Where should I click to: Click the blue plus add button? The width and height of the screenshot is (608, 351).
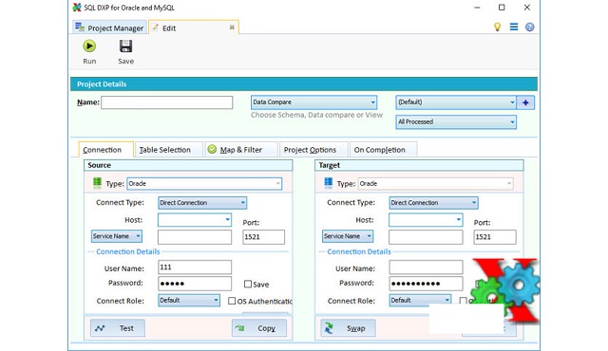(525, 102)
